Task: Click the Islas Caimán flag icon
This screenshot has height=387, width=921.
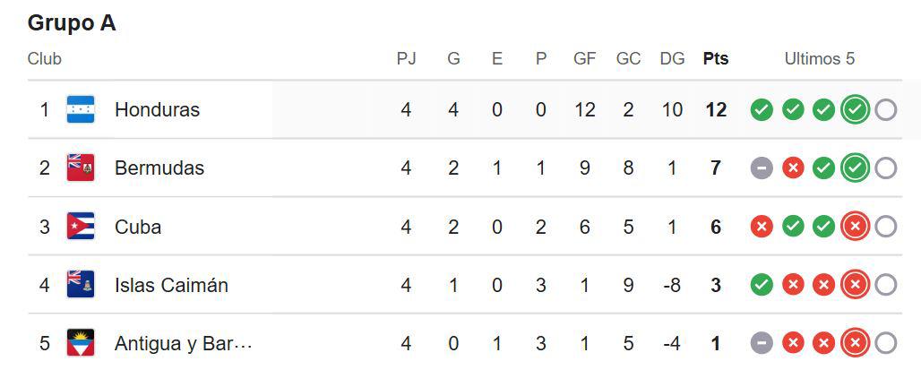Action: click(x=81, y=285)
